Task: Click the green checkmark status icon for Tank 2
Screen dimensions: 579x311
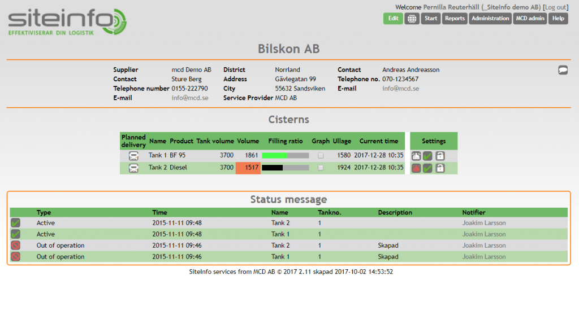Action: (x=427, y=168)
